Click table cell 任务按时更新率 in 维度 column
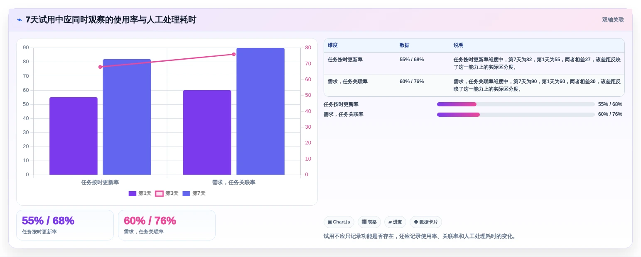Image resolution: width=641 pixels, height=257 pixels. point(345,60)
